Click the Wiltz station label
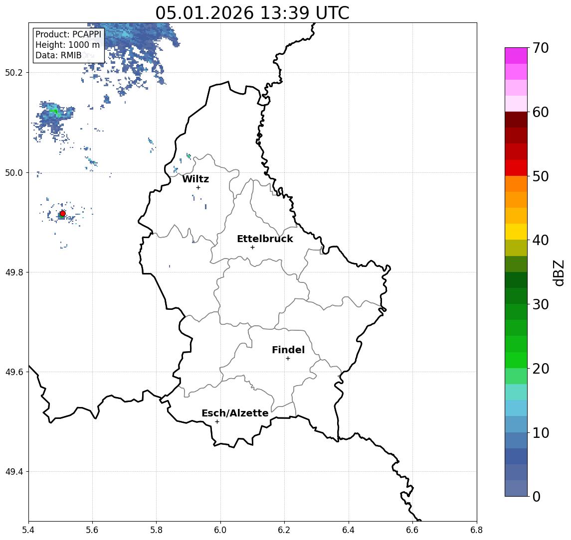The width and height of the screenshot is (571, 540). pos(195,179)
